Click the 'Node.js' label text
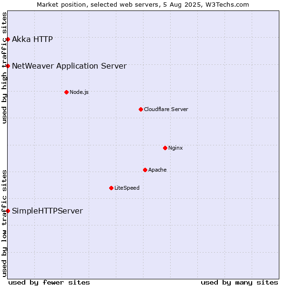 [79, 92]
